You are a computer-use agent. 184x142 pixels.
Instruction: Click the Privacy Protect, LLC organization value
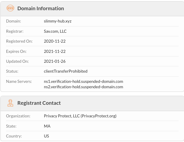(x=80, y=116)
